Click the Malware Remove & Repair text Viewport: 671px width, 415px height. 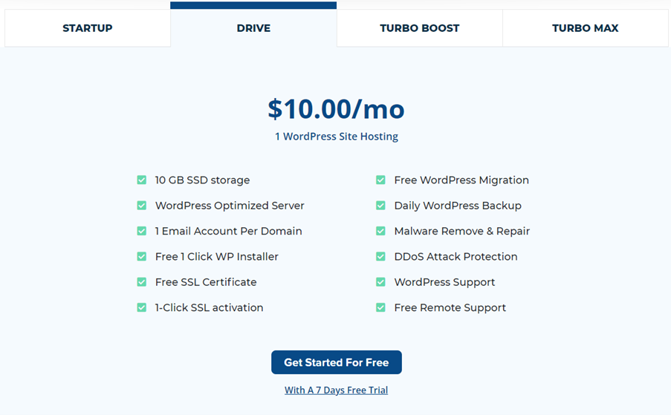point(461,231)
